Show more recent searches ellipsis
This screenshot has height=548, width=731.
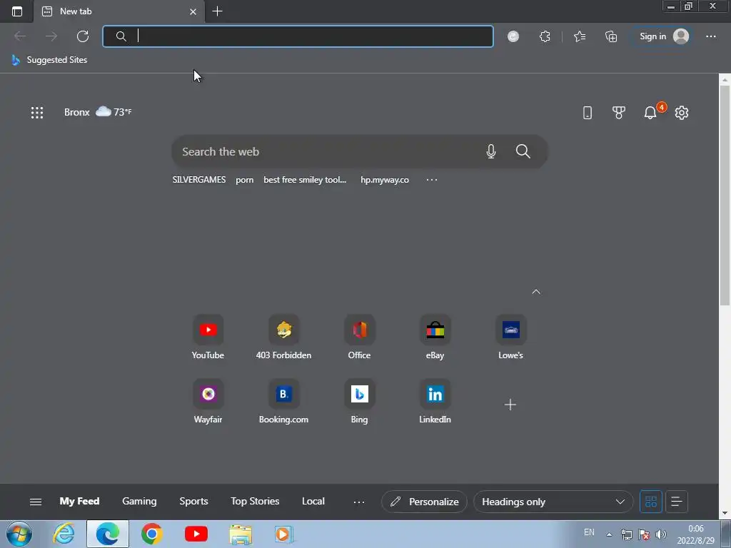point(432,180)
